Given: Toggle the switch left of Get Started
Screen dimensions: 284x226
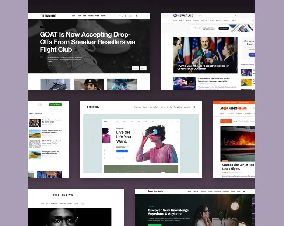Looking at the screenshot, I should pos(40,105).
